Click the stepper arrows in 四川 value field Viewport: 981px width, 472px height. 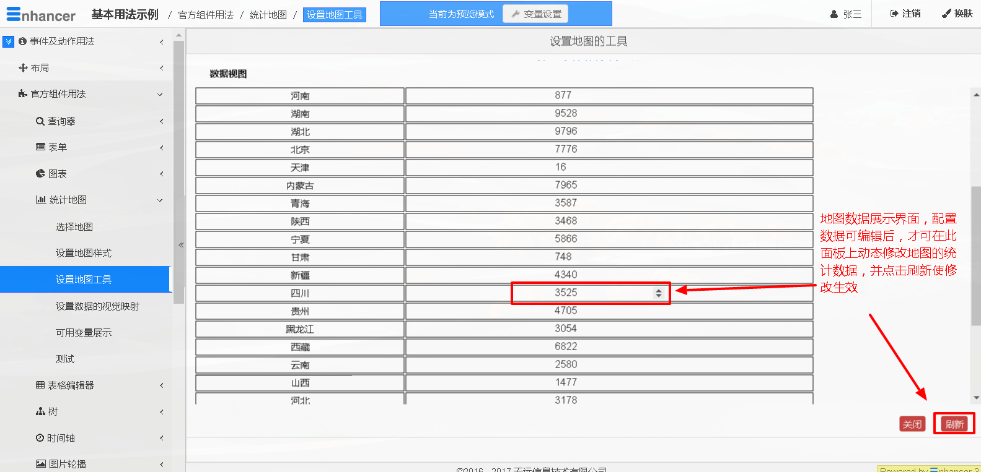659,293
